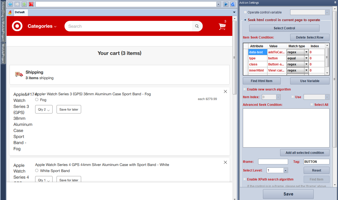Click the blue go/navigate arrow icon
Image resolution: width=338 pixels, height=200 pixels.
[226, 4]
